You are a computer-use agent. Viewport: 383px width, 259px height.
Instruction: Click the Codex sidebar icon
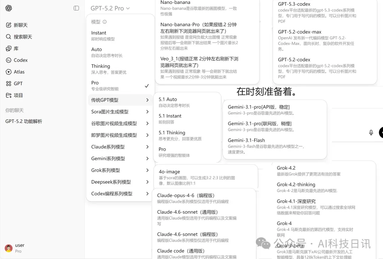9,60
